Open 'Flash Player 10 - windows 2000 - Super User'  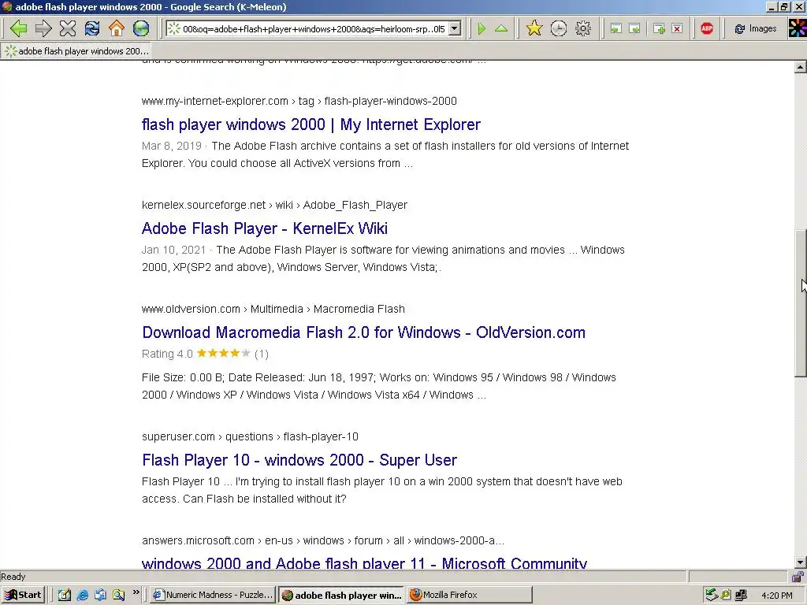point(299,460)
